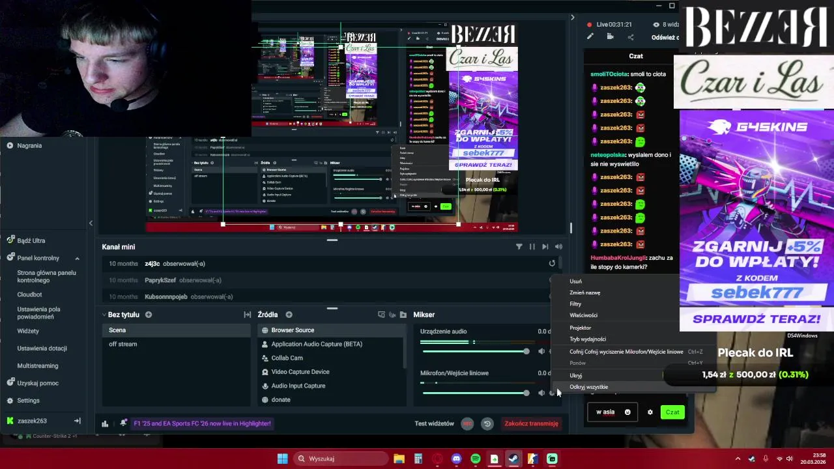Select the Scena scene
Image resolution: width=834 pixels, height=469 pixels.
(177, 330)
